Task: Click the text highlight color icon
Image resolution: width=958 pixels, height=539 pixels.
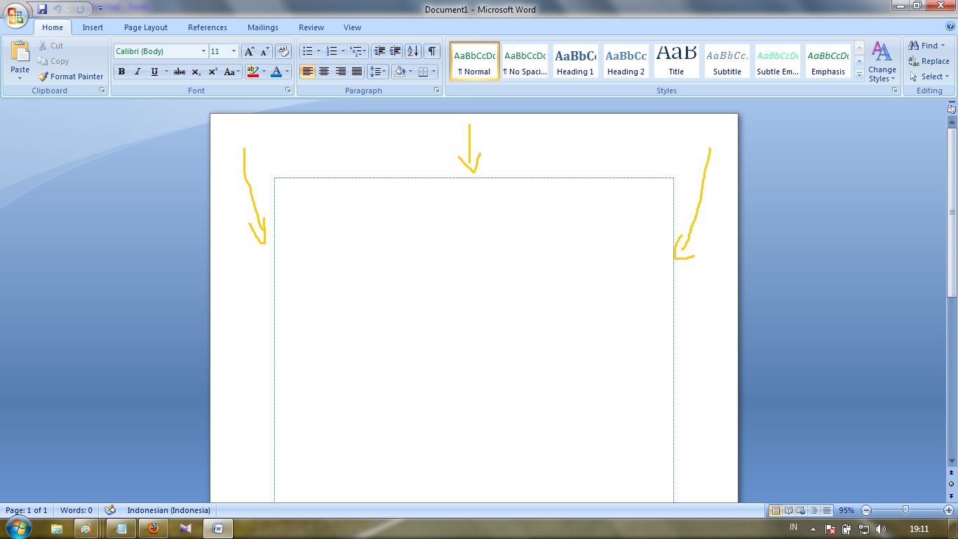Action: click(x=253, y=72)
